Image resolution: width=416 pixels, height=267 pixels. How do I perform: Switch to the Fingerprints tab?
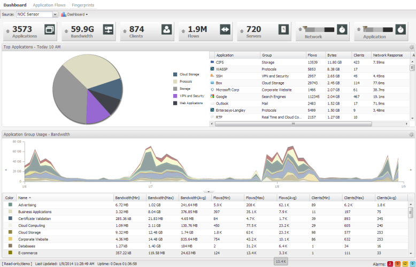pyautogui.click(x=83, y=5)
